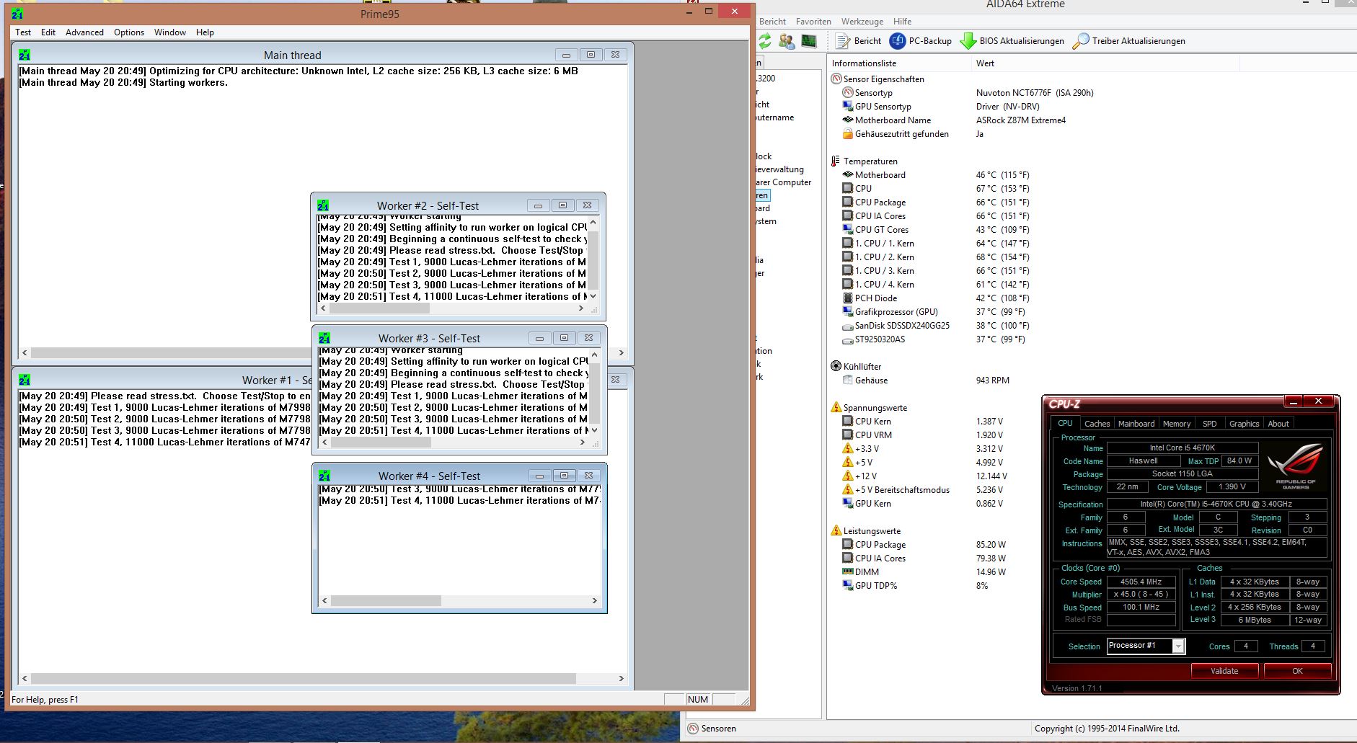The width and height of the screenshot is (1357, 743).
Task: Open the Hilfe menu in AIDA64
Action: point(902,22)
